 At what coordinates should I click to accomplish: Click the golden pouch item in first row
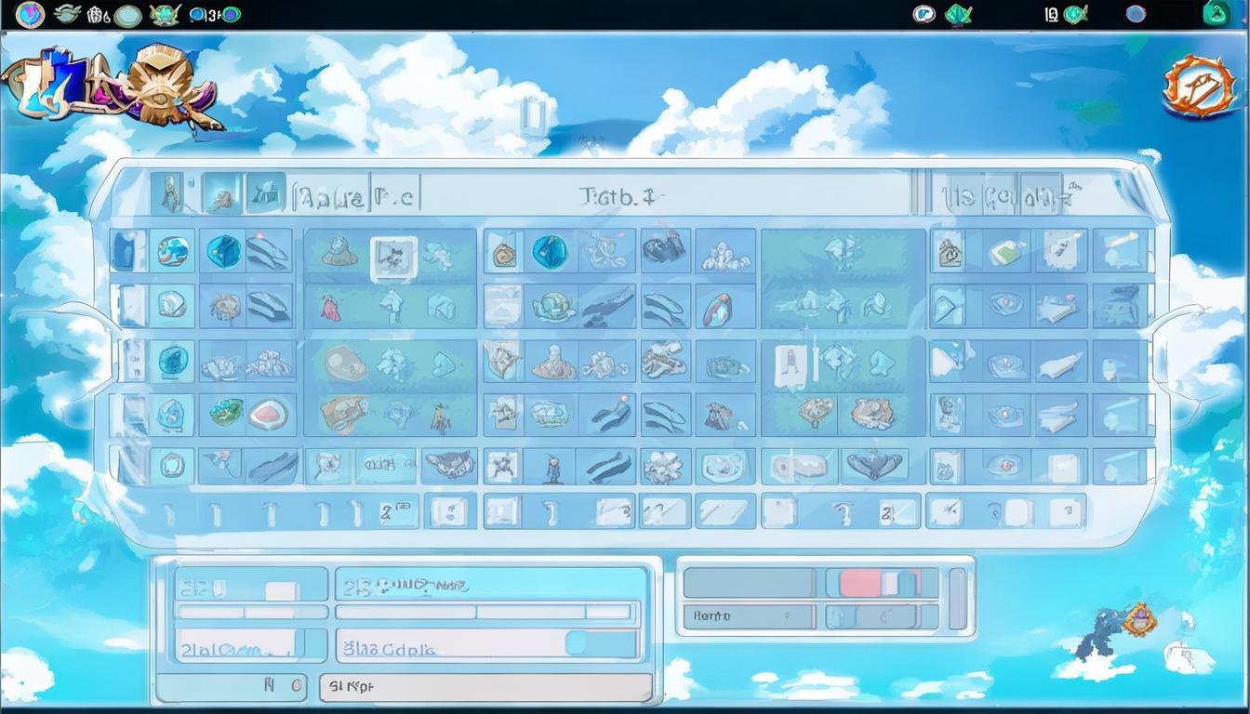click(504, 253)
